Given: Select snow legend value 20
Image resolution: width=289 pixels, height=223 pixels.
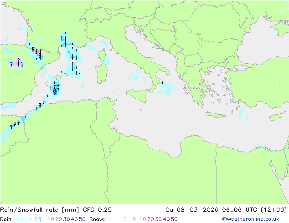Looking at the screenshot, I should pos(150,219).
